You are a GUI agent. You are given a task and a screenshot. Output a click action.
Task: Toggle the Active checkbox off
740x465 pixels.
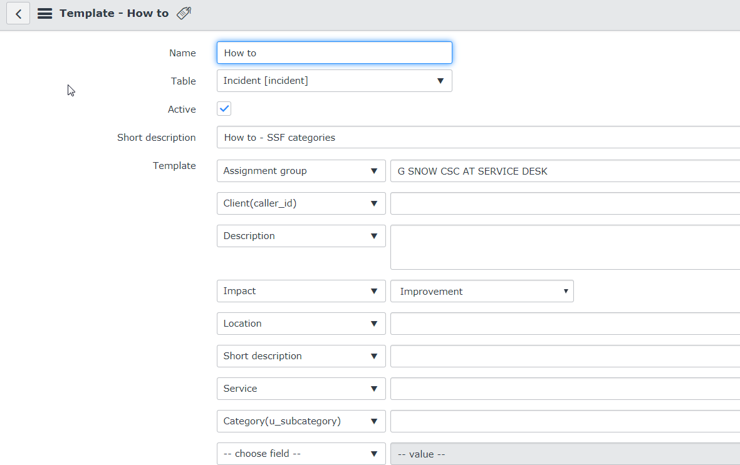point(224,108)
